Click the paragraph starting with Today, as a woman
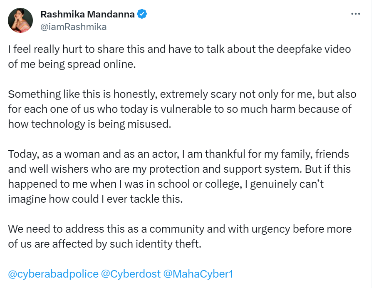This screenshot has height=288, width=374. pos(179,176)
